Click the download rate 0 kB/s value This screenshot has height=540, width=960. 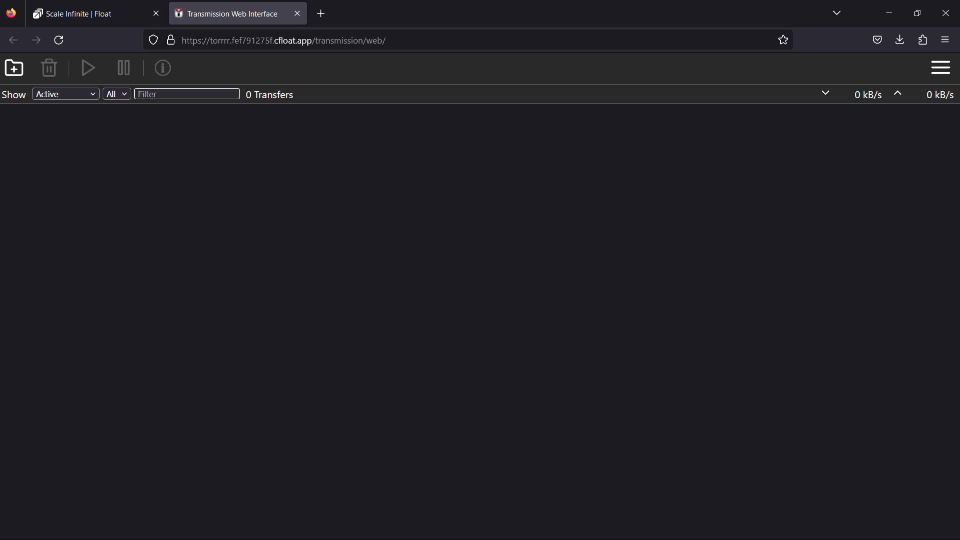(868, 95)
